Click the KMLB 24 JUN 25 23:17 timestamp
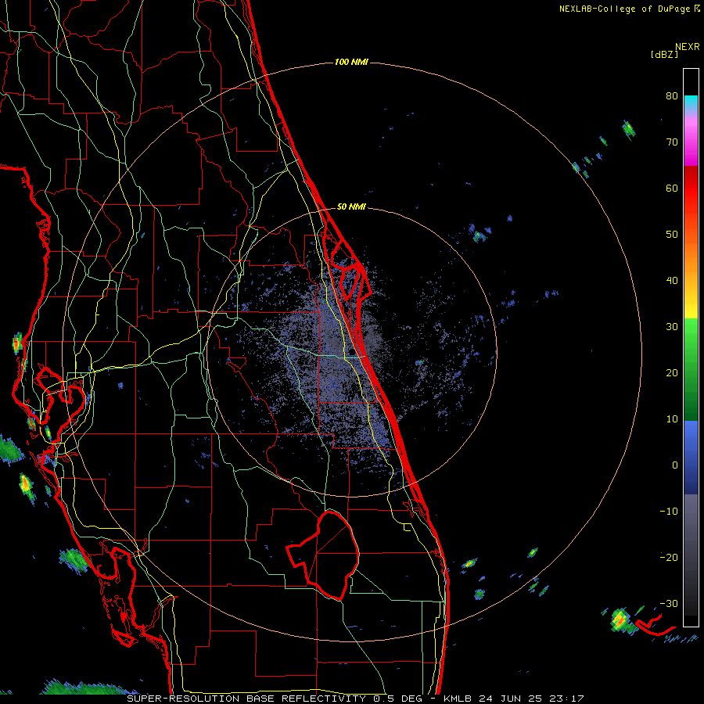The height and width of the screenshot is (704, 704). (513, 699)
